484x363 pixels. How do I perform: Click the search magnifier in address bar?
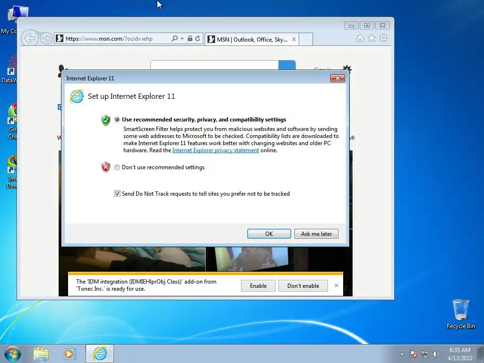pyautogui.click(x=174, y=38)
